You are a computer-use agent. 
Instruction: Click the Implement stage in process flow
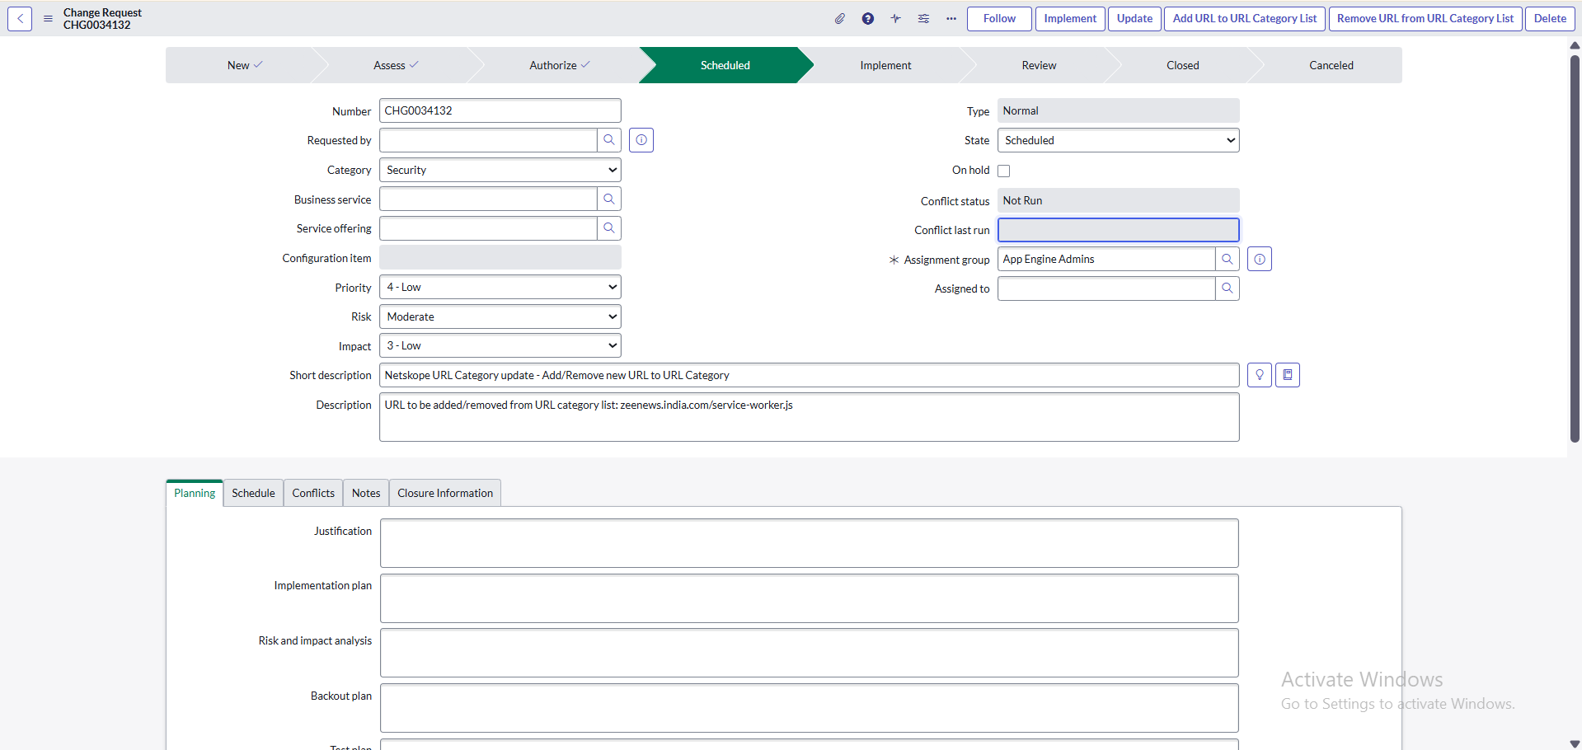click(x=885, y=65)
